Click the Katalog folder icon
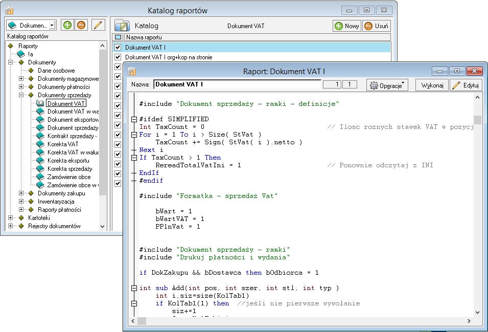This screenshot has width=488, height=332. pyautogui.click(x=122, y=26)
